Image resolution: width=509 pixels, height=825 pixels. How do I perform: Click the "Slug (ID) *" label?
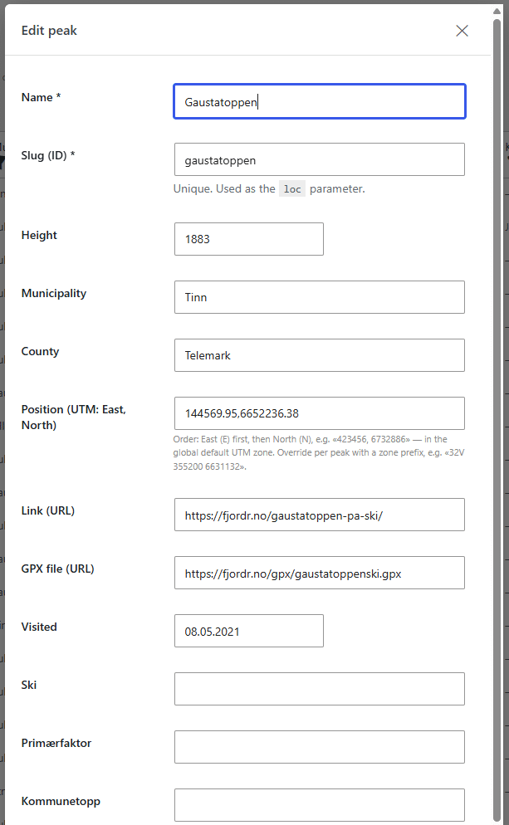tap(48, 155)
